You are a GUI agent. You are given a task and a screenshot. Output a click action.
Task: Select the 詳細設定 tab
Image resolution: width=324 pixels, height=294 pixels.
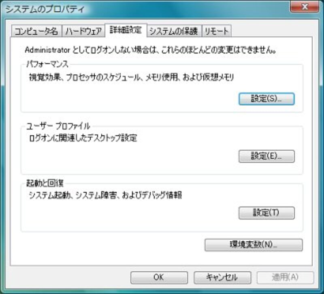point(126,30)
